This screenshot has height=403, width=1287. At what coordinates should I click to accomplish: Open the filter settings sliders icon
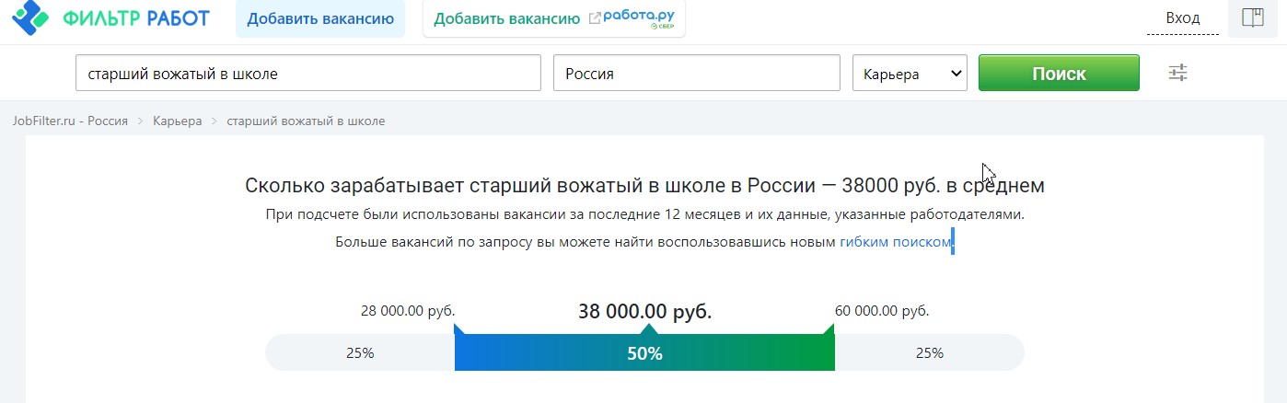click(x=1178, y=73)
